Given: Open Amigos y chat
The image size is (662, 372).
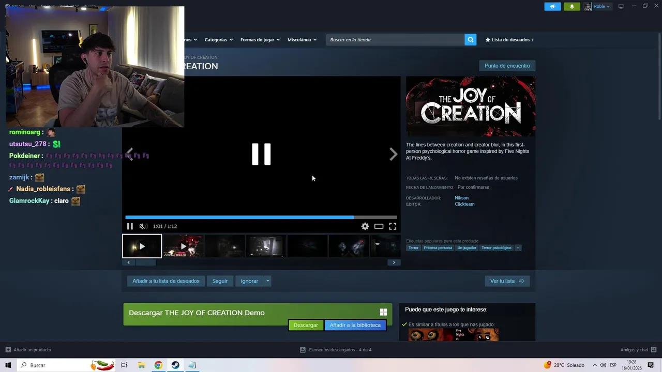Looking at the screenshot, I should point(638,350).
